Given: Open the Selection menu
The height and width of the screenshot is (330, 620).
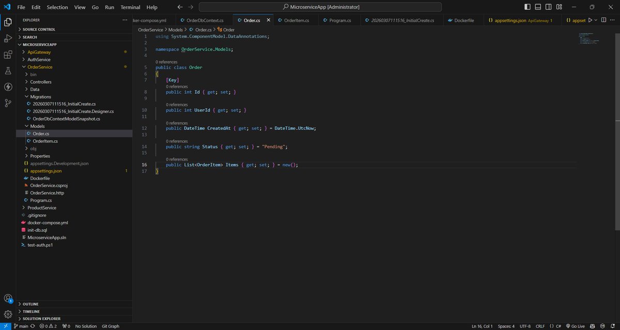Looking at the screenshot, I should click(57, 7).
